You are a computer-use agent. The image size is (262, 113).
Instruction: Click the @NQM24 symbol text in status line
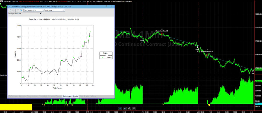[7, 1]
